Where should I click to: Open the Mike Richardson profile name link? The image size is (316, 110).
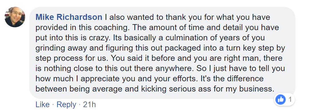pos(69,17)
